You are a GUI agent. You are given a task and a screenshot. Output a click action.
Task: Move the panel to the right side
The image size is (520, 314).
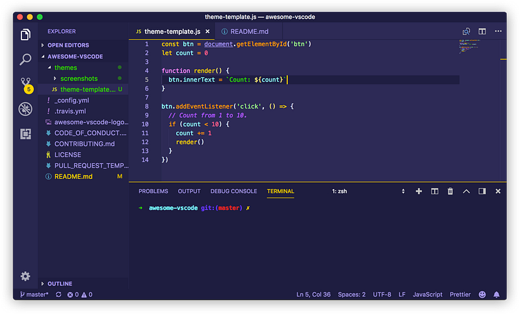coord(482,191)
